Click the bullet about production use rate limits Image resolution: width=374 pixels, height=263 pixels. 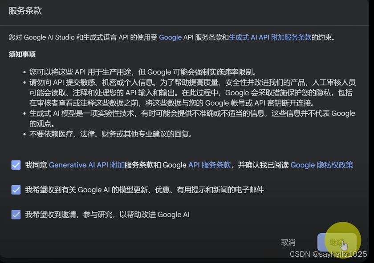coord(143,72)
